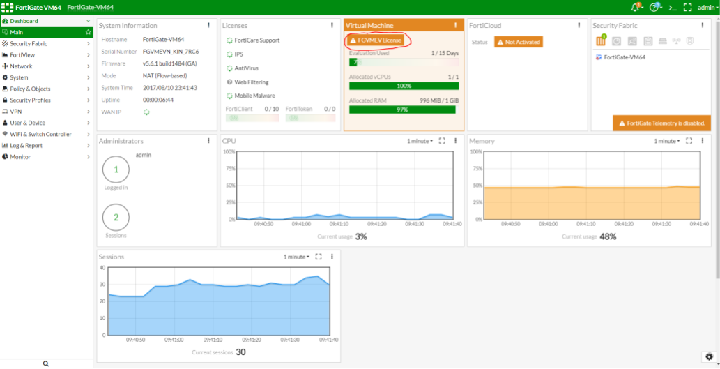The image size is (720, 369).
Task: Launch the CLI console icon
Action: coord(673,8)
